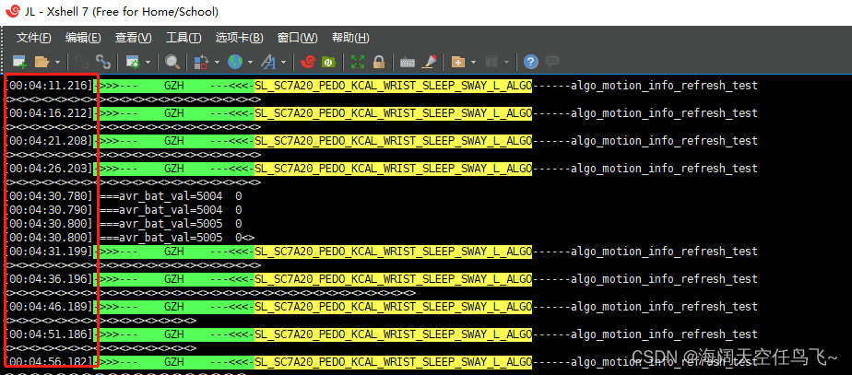This screenshot has width=852, height=375.
Task: Open the 工具(T) menu
Action: [183, 38]
